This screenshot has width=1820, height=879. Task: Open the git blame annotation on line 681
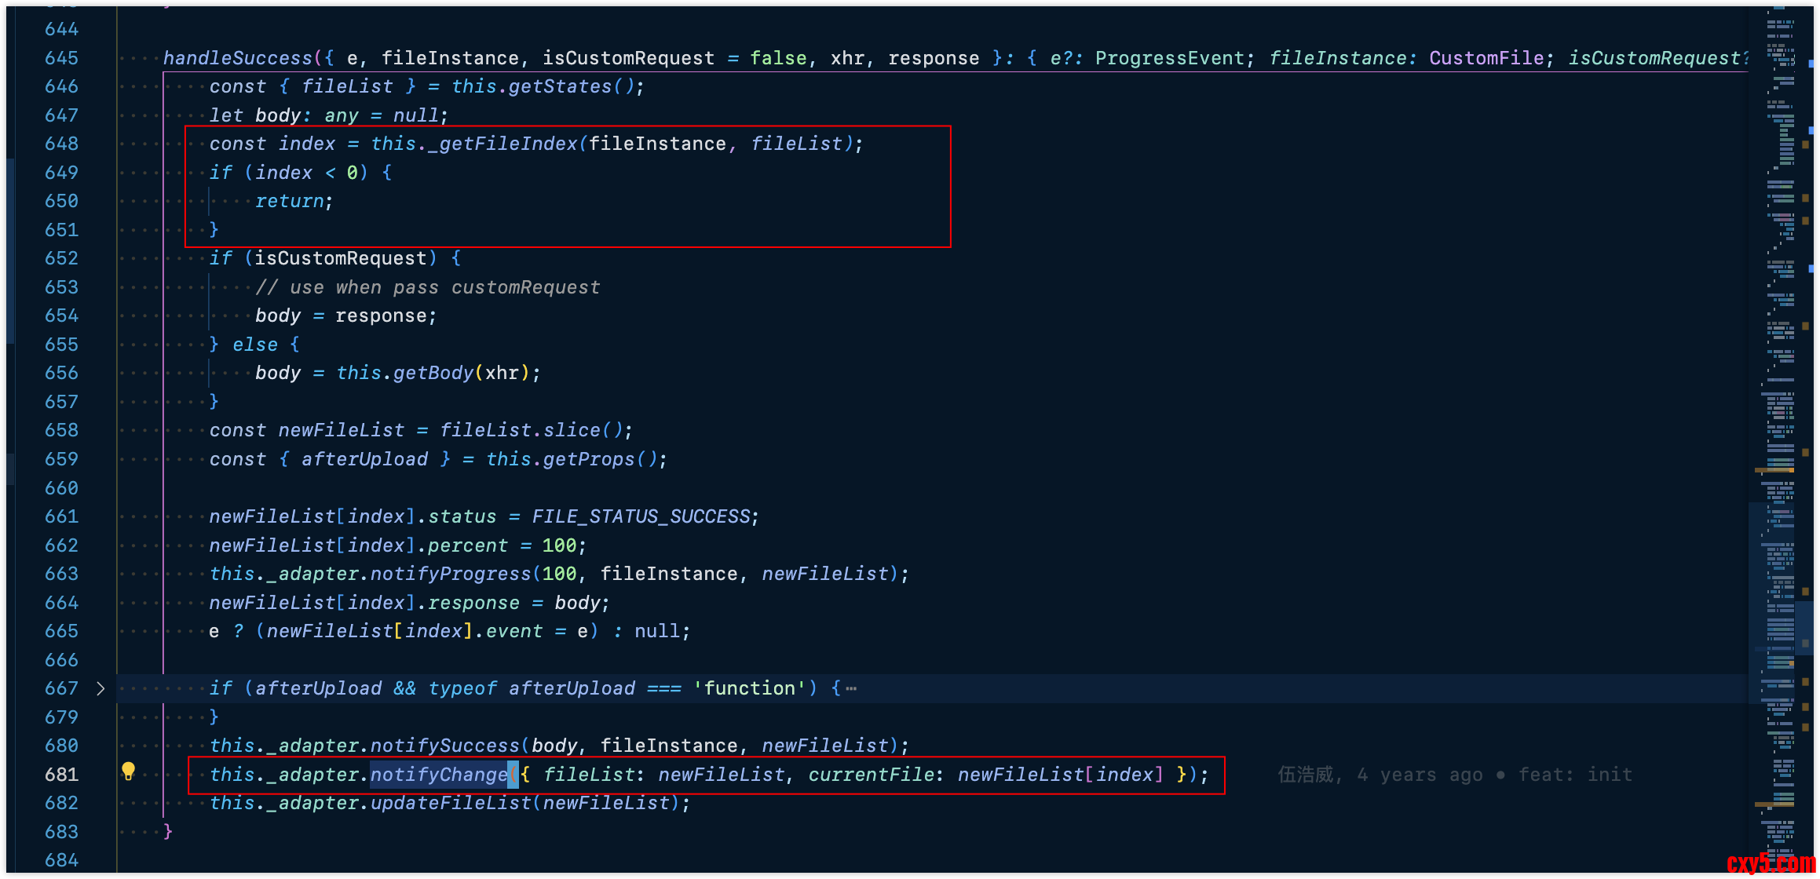(x=1454, y=775)
